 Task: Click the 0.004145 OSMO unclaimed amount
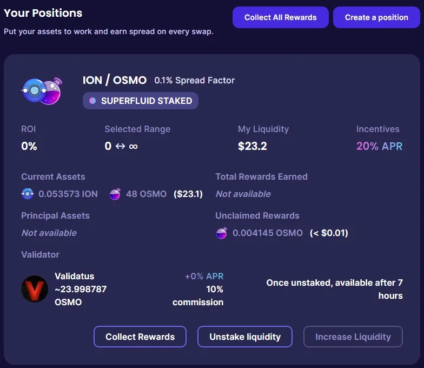point(268,233)
